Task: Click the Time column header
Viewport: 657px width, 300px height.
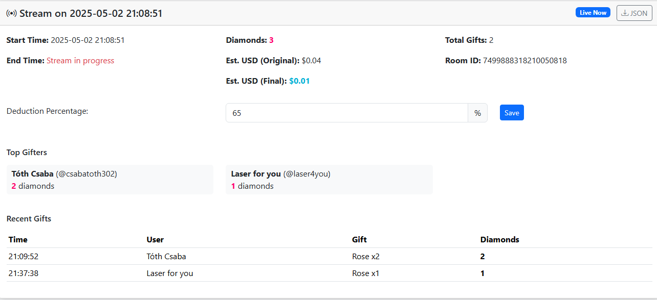Action: coord(18,239)
